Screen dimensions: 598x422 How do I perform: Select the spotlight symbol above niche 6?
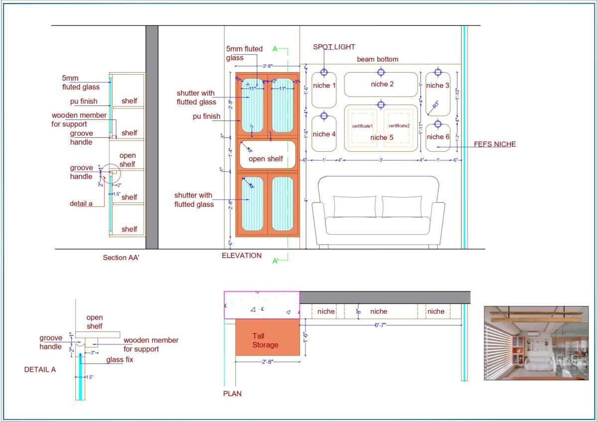(438, 124)
